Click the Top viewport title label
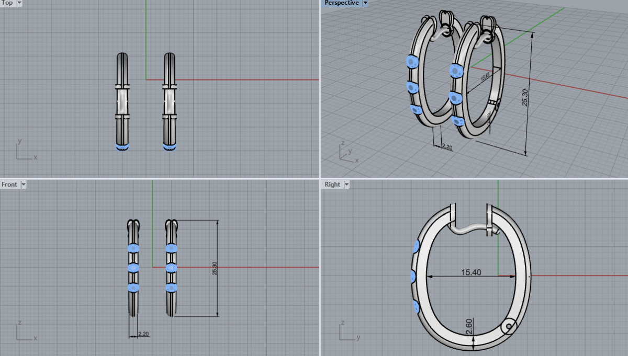This screenshot has width=628, height=356. coord(7,3)
